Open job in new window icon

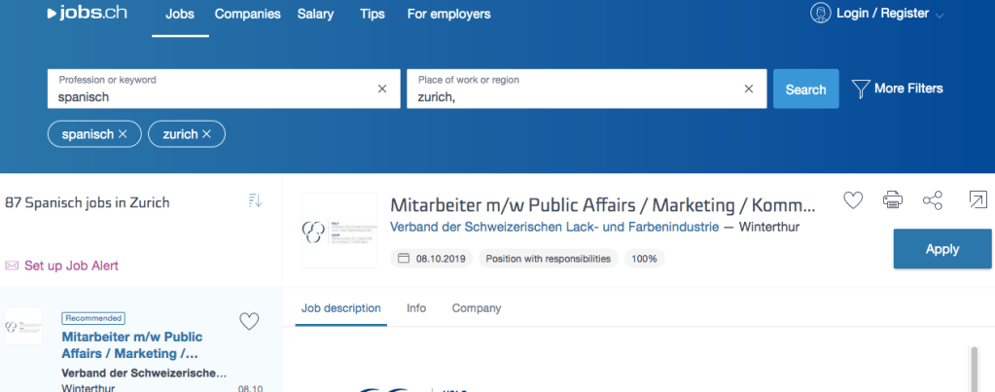click(x=975, y=200)
